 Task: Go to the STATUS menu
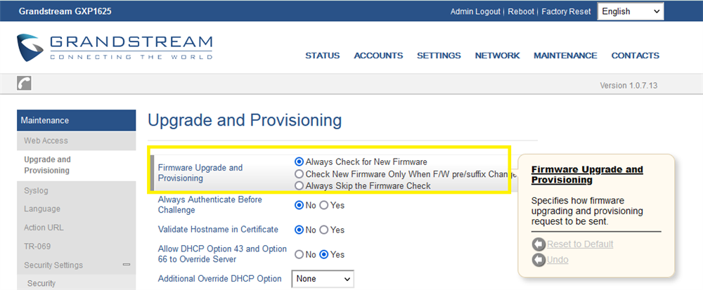coord(322,55)
